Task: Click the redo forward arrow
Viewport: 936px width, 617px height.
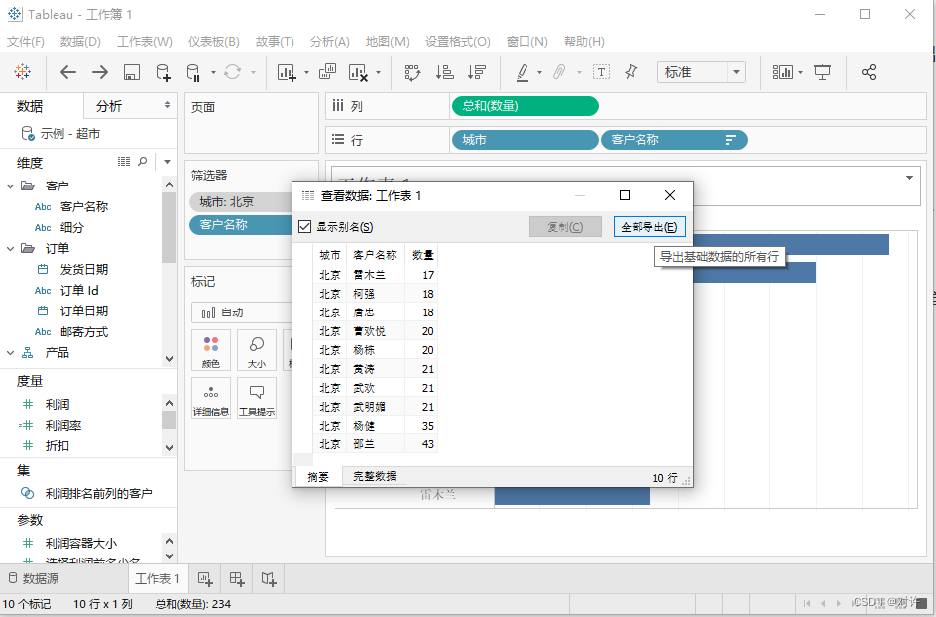Action: tap(100, 72)
